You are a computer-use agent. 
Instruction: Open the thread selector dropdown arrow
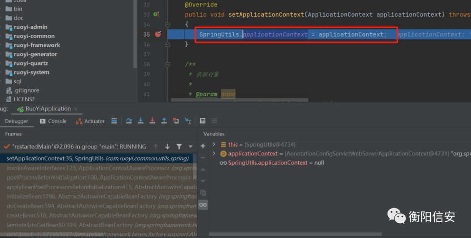point(191,147)
